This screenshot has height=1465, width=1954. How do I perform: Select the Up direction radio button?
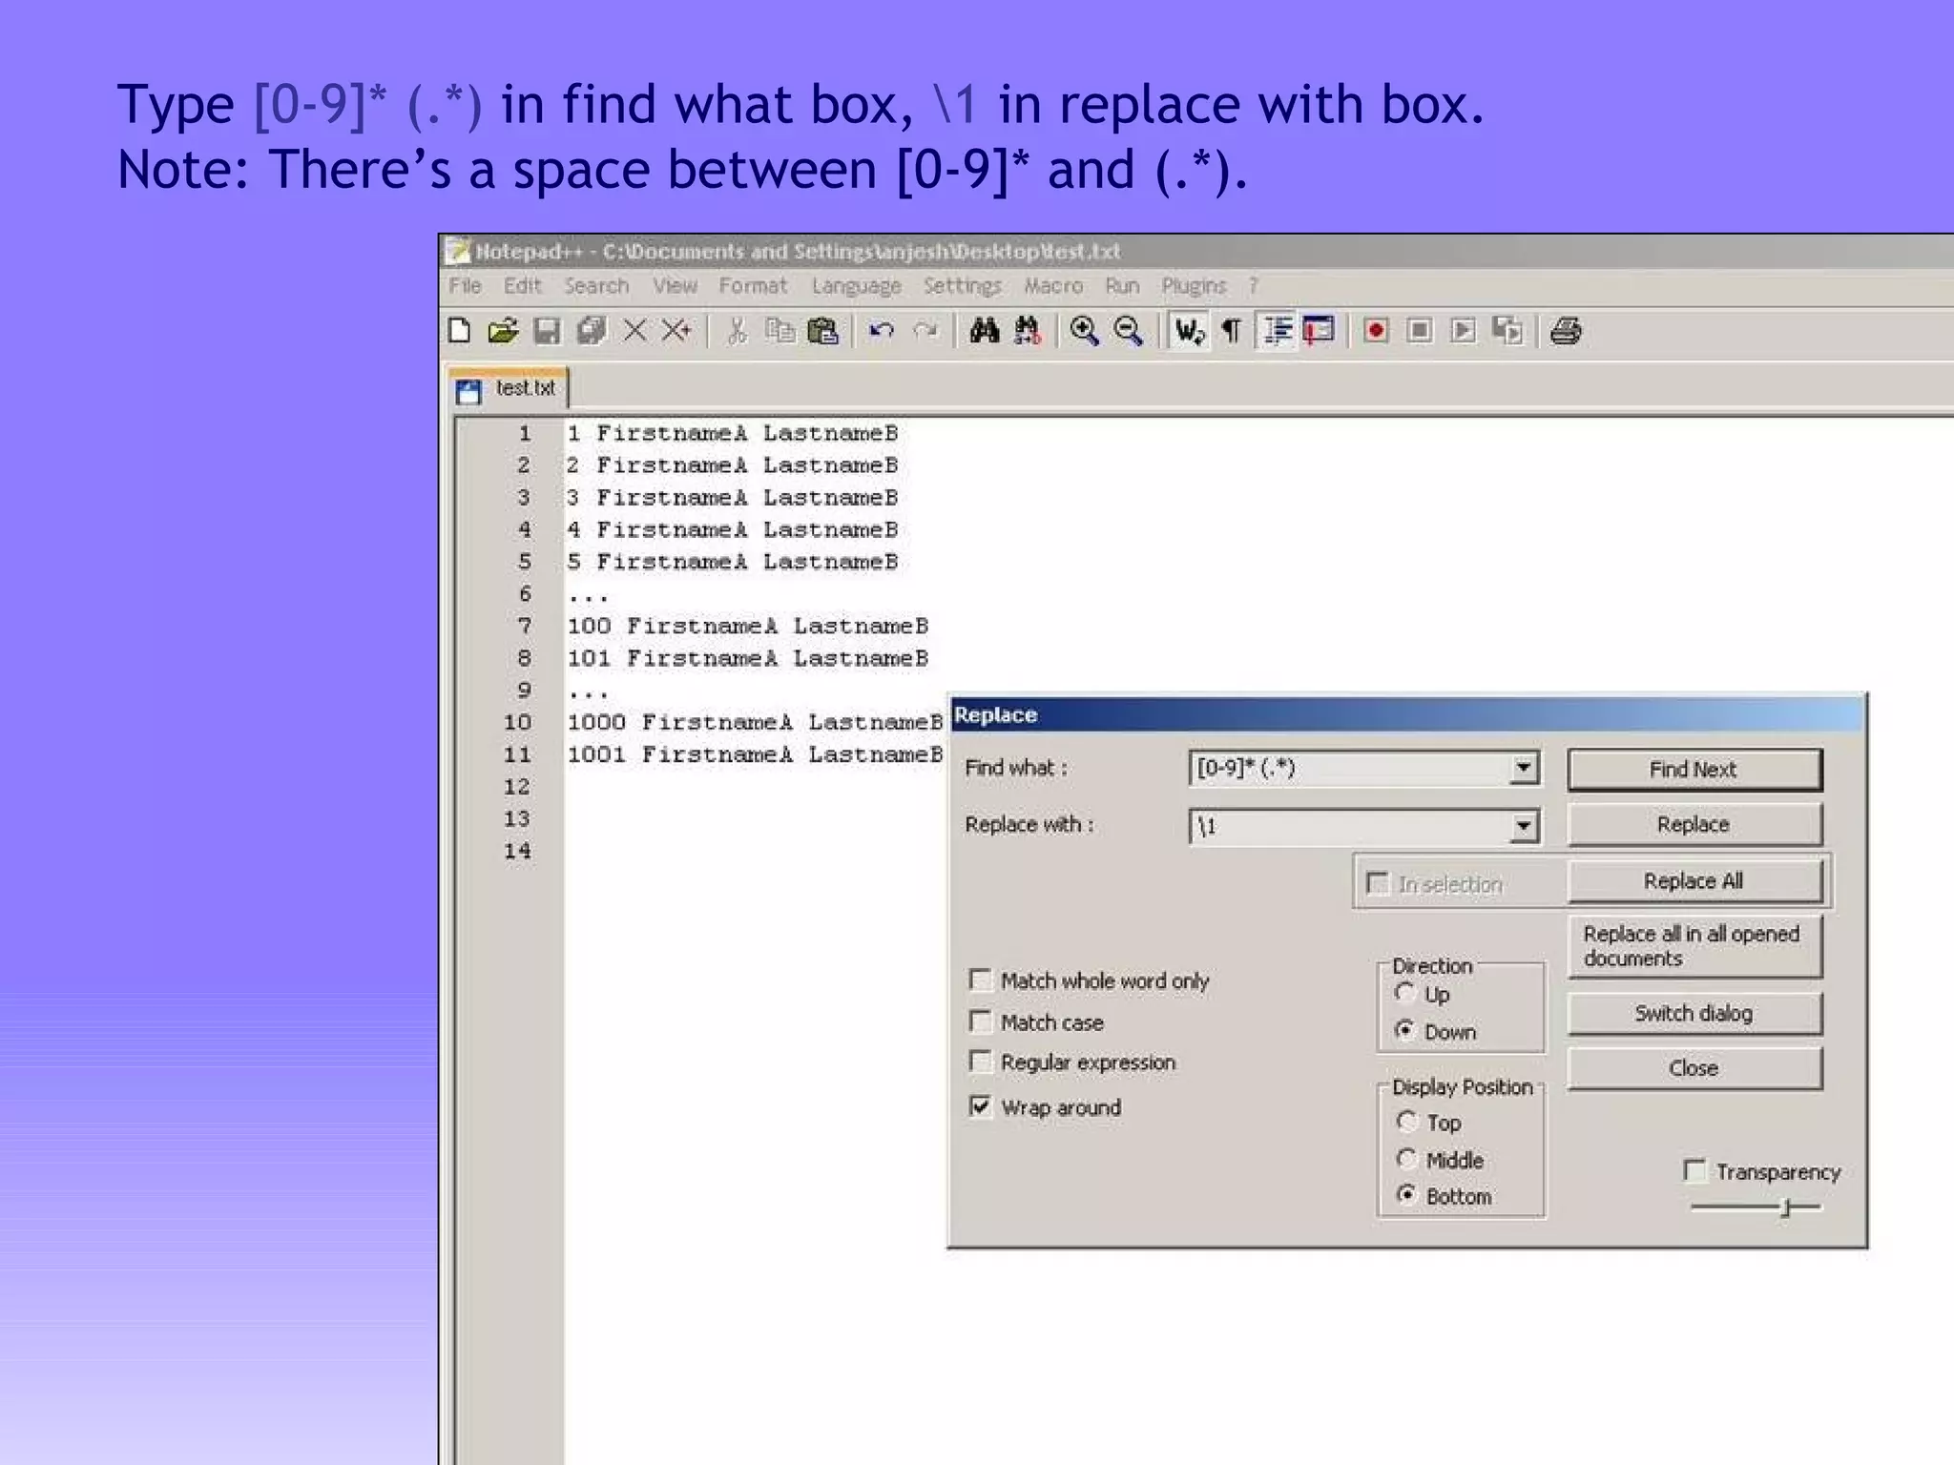tap(1404, 994)
